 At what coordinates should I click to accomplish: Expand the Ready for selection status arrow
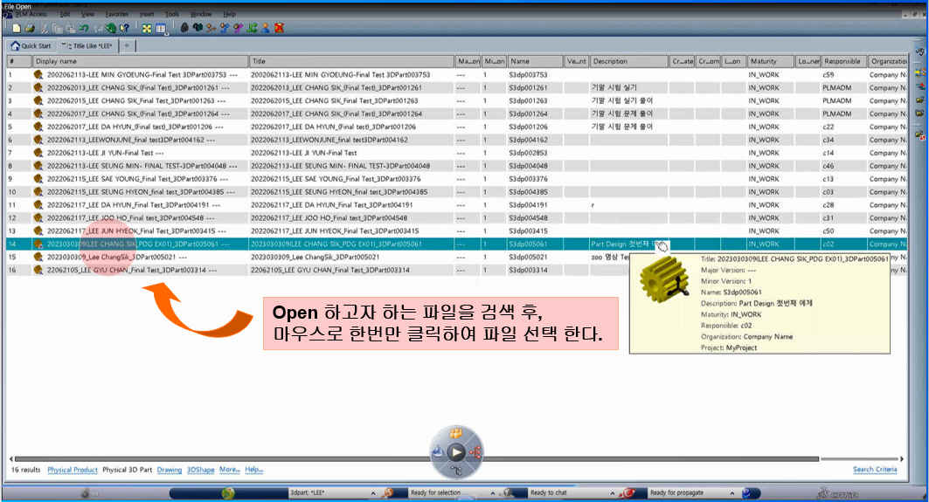pos(492,493)
